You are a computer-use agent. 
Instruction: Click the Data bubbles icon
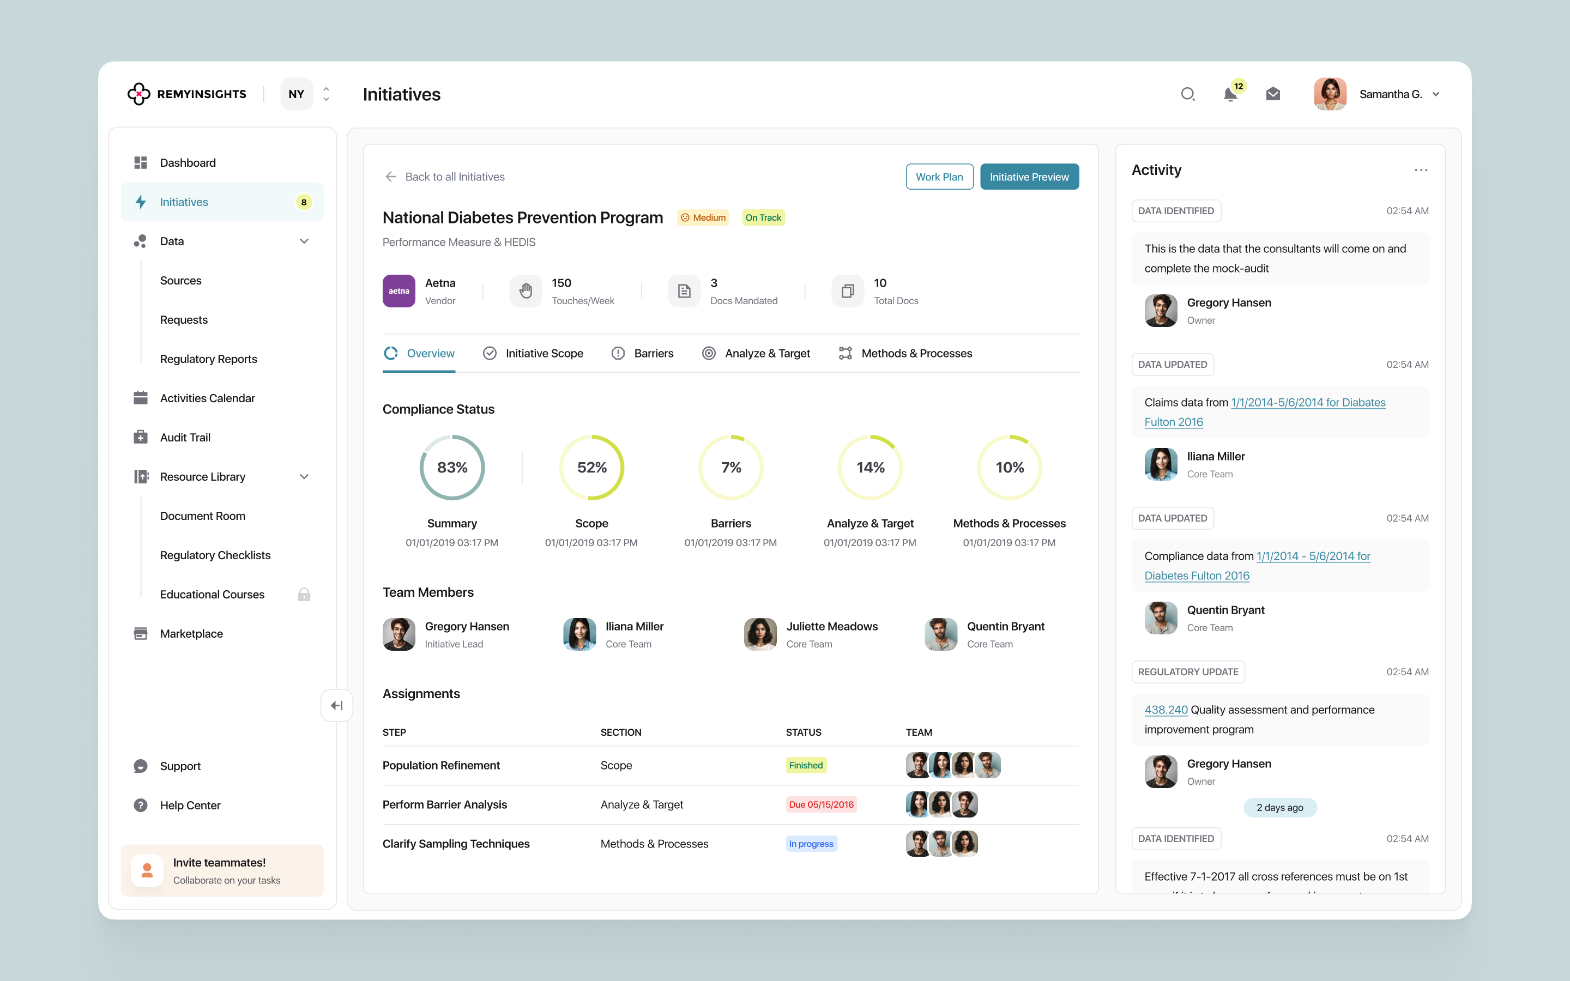click(140, 241)
